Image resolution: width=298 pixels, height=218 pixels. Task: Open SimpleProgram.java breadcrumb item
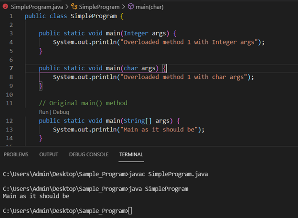click(37, 7)
